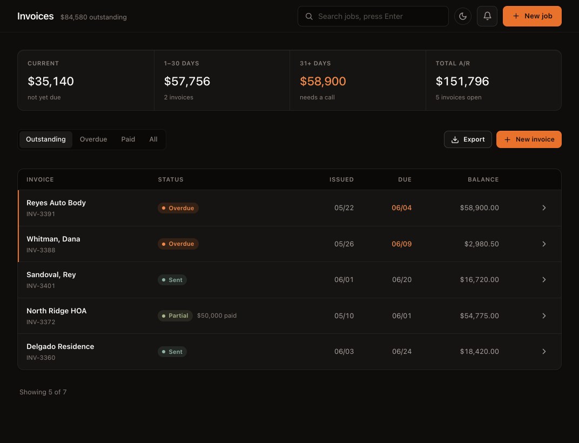Viewport: 579px width, 443px height.
Task: Click the $18,420.00 balance cell
Action: tap(479, 352)
